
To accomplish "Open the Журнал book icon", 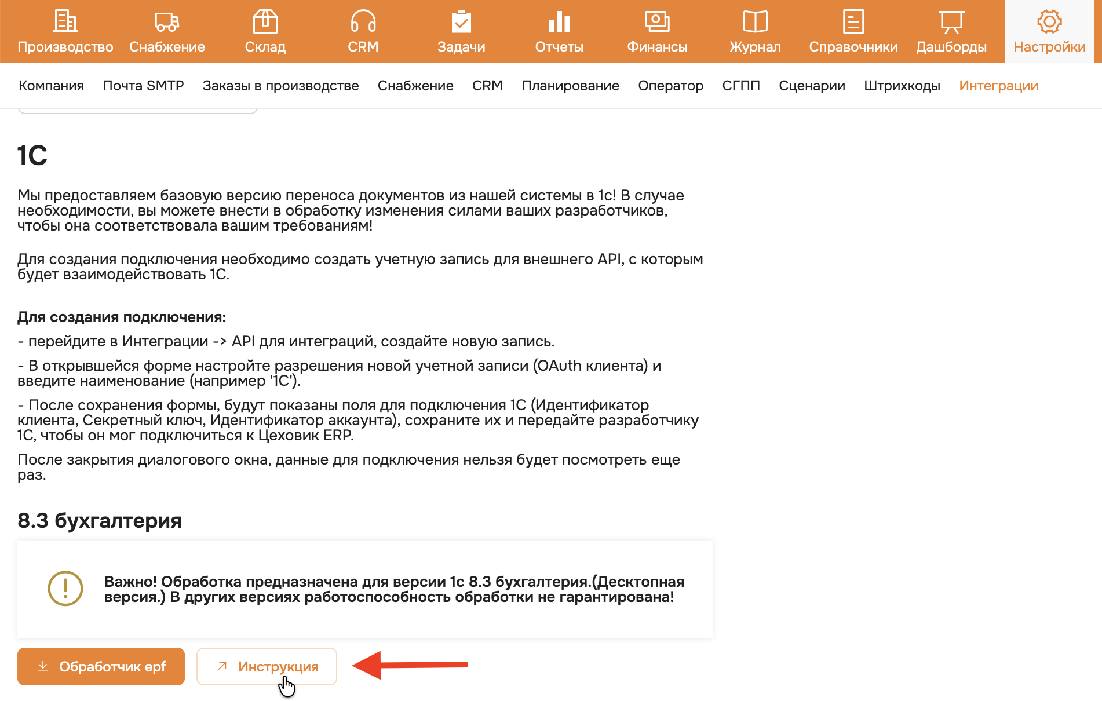I will [755, 21].
